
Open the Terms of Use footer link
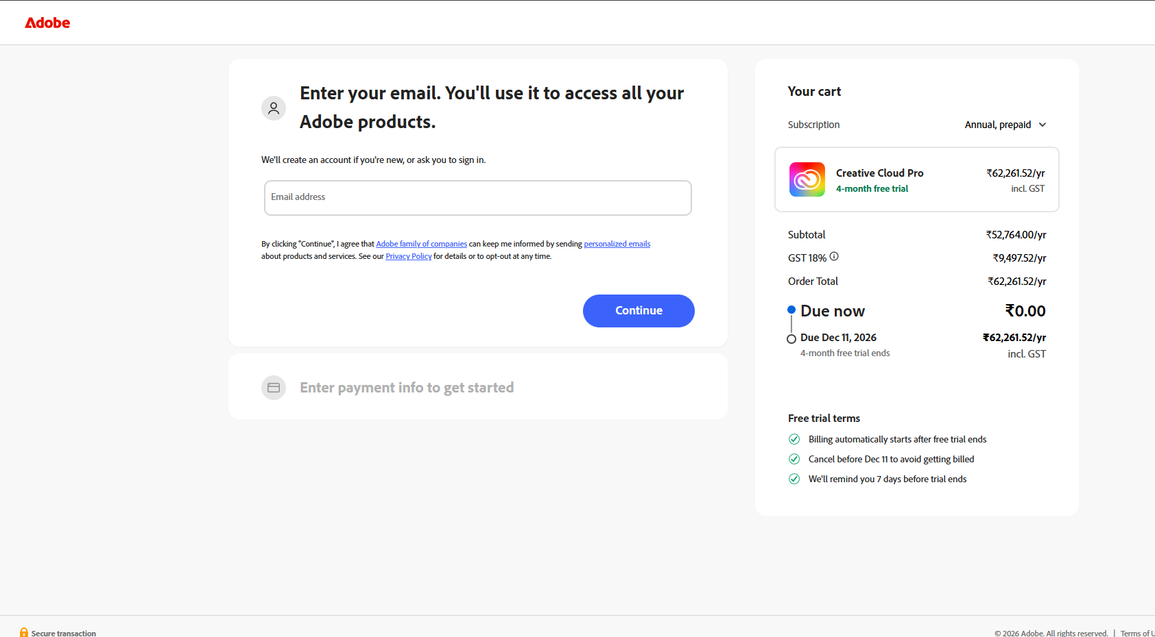pos(1137,634)
